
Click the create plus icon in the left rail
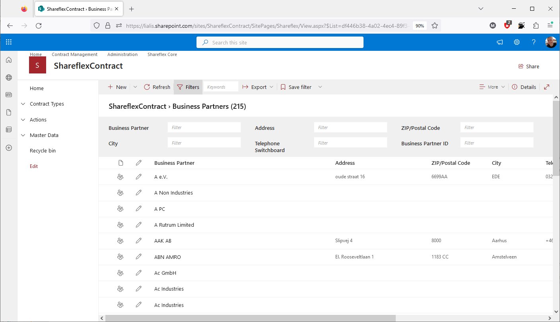coord(9,148)
